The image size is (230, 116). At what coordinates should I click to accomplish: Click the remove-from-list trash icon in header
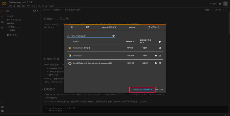[160, 42]
